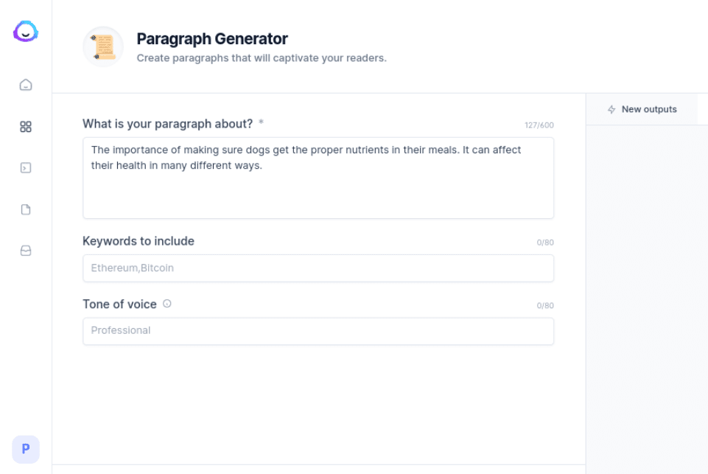This screenshot has width=708, height=474.
Task: Select the Tone of voice input field
Action: click(318, 331)
